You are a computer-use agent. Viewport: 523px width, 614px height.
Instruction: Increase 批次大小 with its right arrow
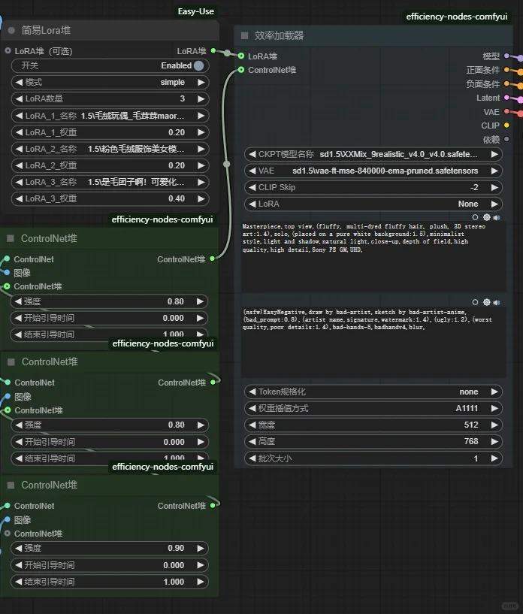click(494, 458)
